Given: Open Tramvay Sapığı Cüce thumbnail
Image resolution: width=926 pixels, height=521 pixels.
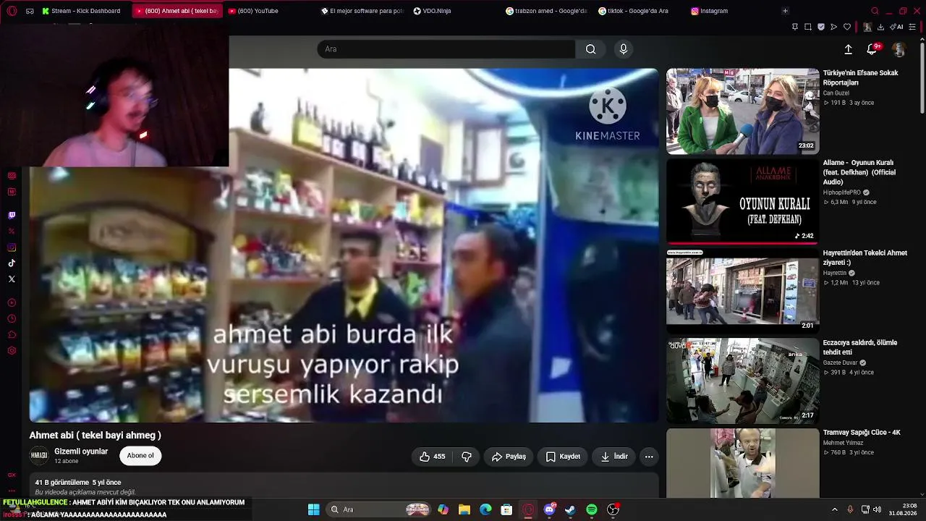Looking at the screenshot, I should (x=742, y=463).
